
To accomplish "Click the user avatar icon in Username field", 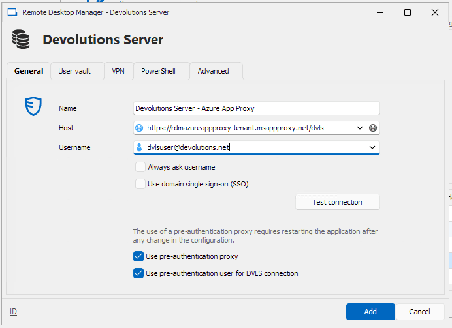I will (139, 147).
